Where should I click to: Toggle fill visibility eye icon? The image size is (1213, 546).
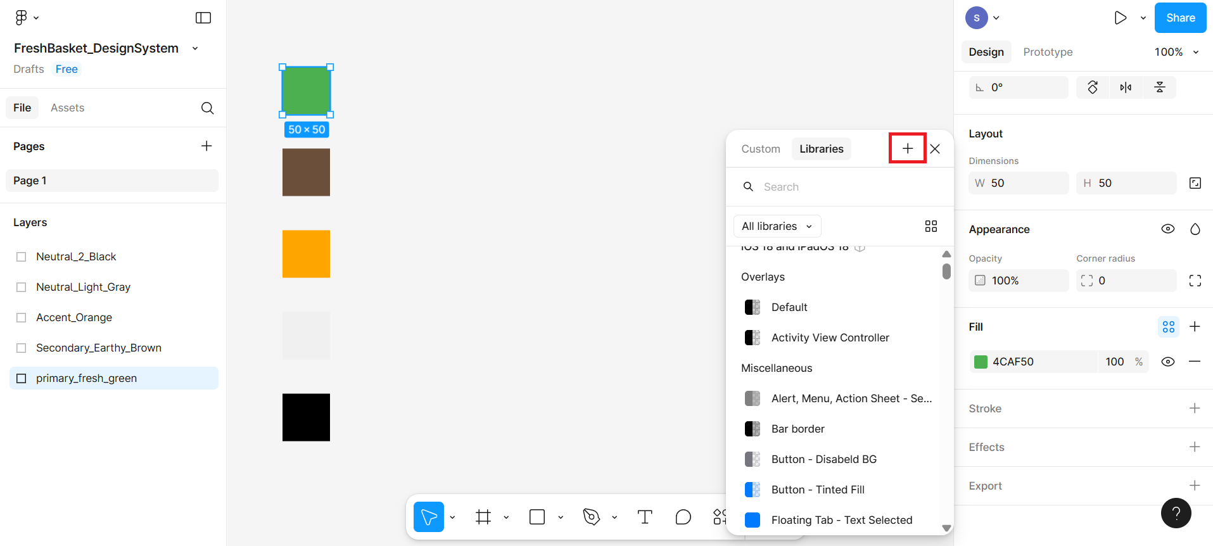1168,362
